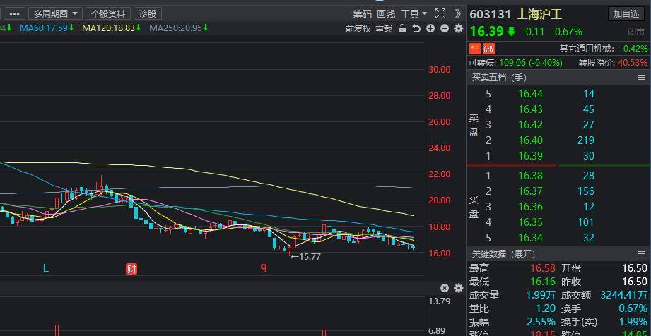Click the fullscreen expand chart icon
This screenshot has height=336, width=651.
tap(440, 13)
